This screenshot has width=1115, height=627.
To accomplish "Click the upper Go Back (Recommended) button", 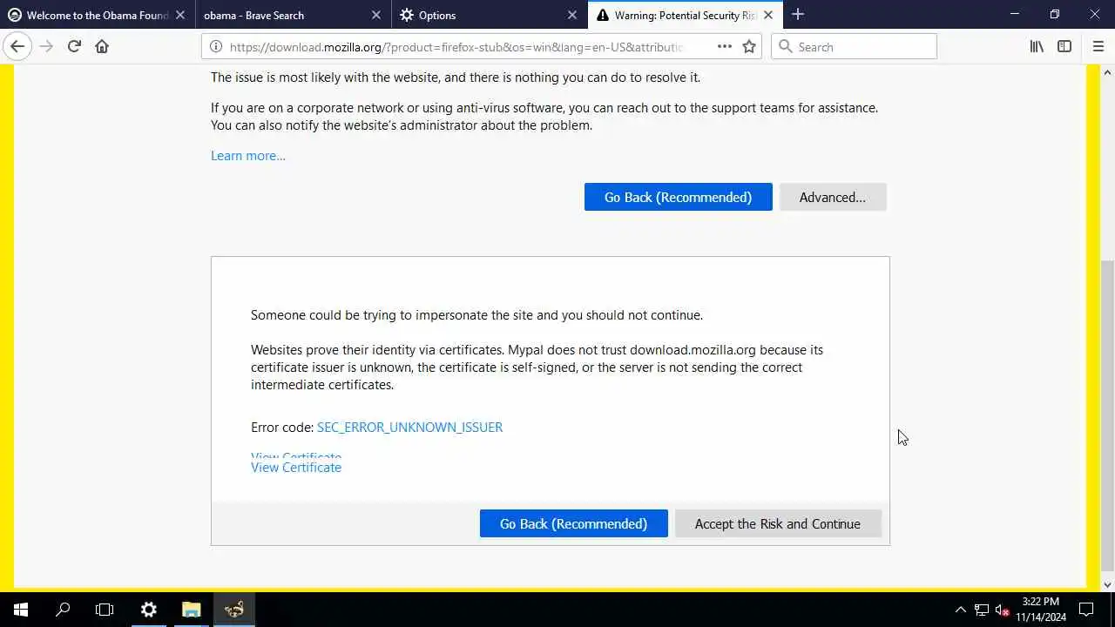I will (678, 197).
